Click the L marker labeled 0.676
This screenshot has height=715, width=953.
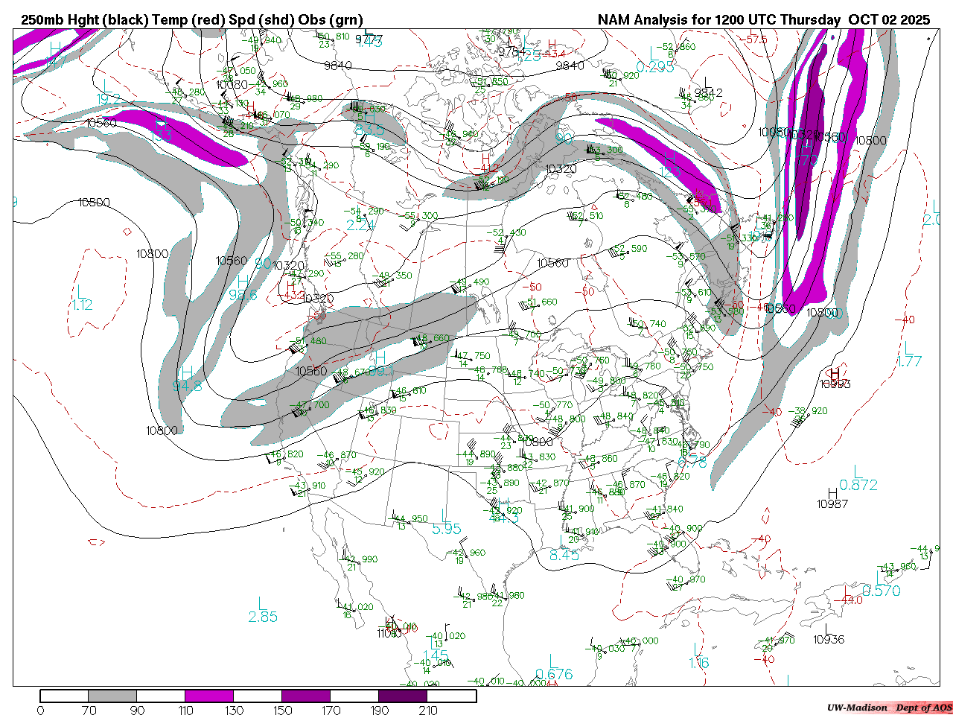(552, 661)
